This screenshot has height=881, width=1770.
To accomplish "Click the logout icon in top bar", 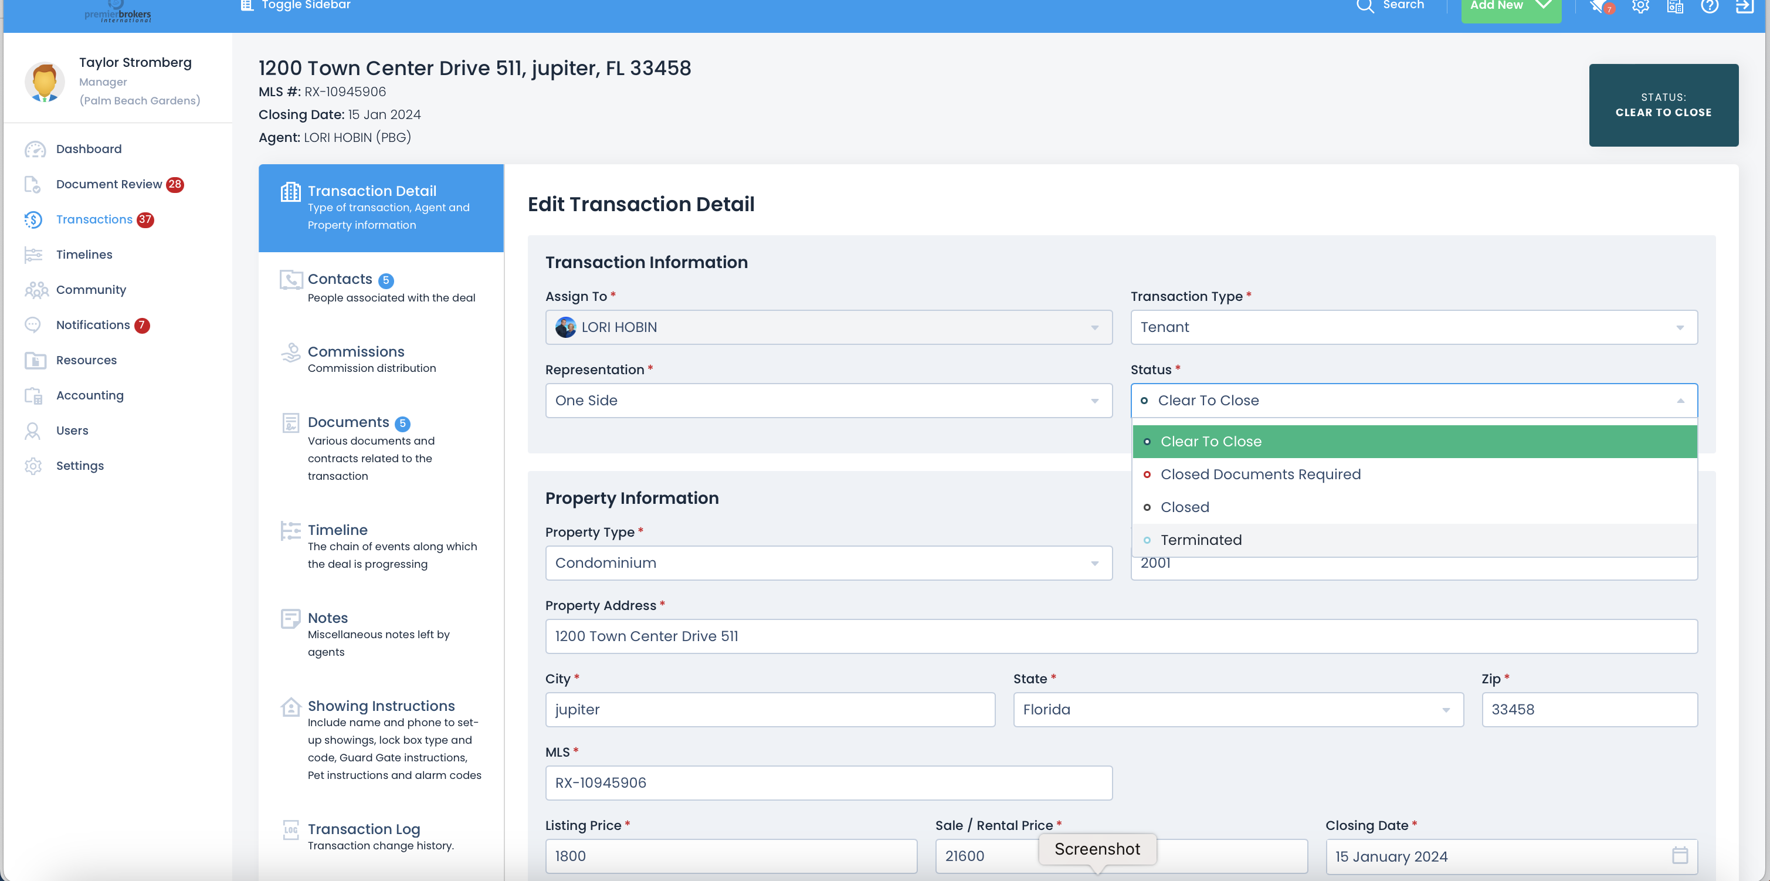I will pyautogui.click(x=1745, y=6).
